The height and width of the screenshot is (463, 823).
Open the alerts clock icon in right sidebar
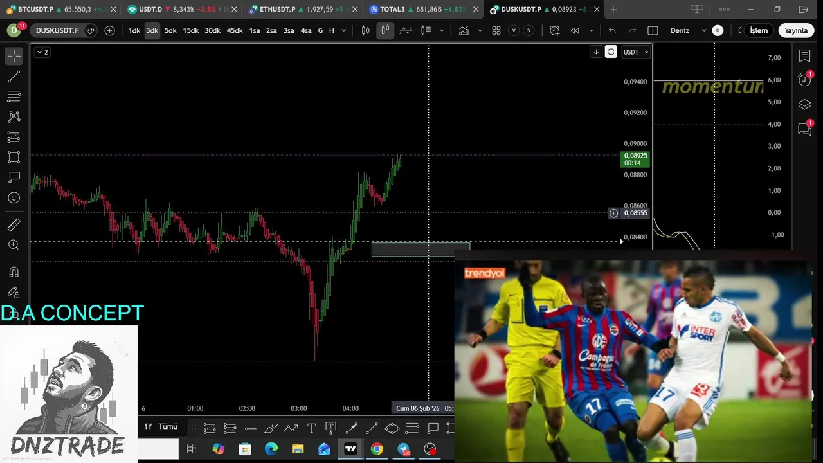tap(804, 80)
